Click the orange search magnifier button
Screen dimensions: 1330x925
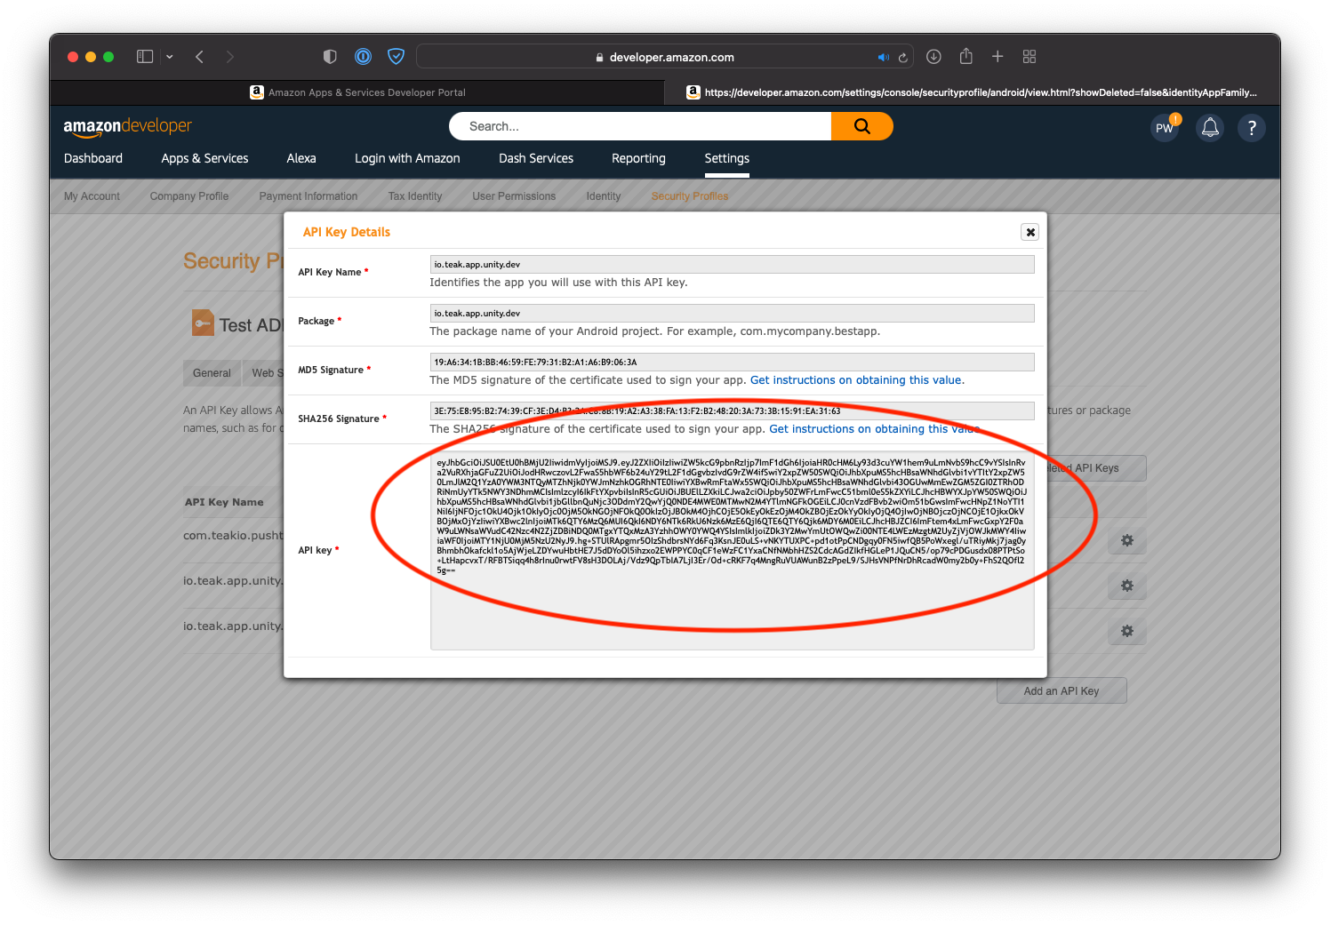[x=862, y=126]
